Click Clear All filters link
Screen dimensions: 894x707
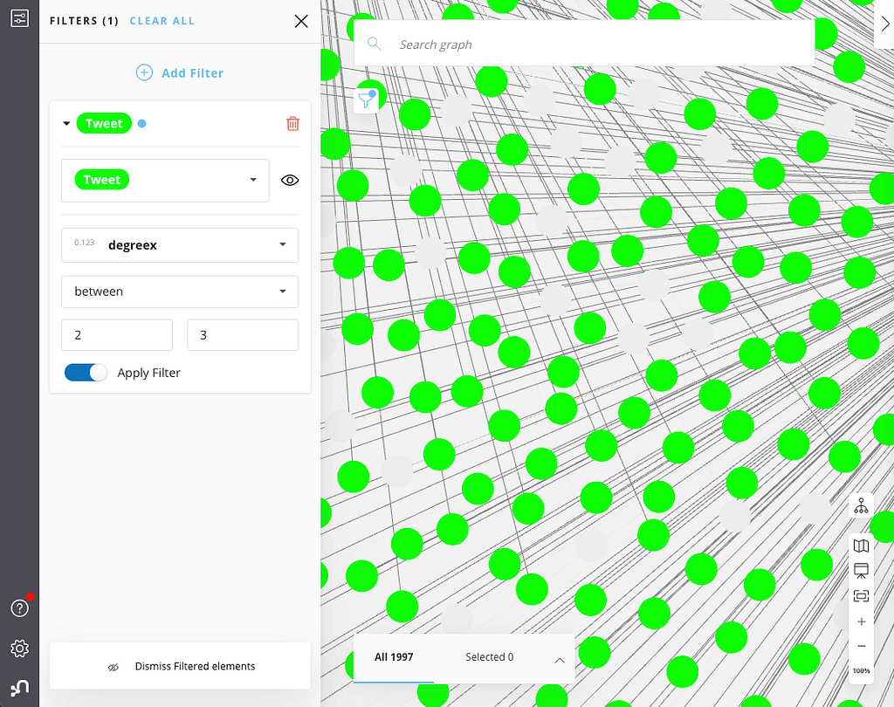(162, 21)
